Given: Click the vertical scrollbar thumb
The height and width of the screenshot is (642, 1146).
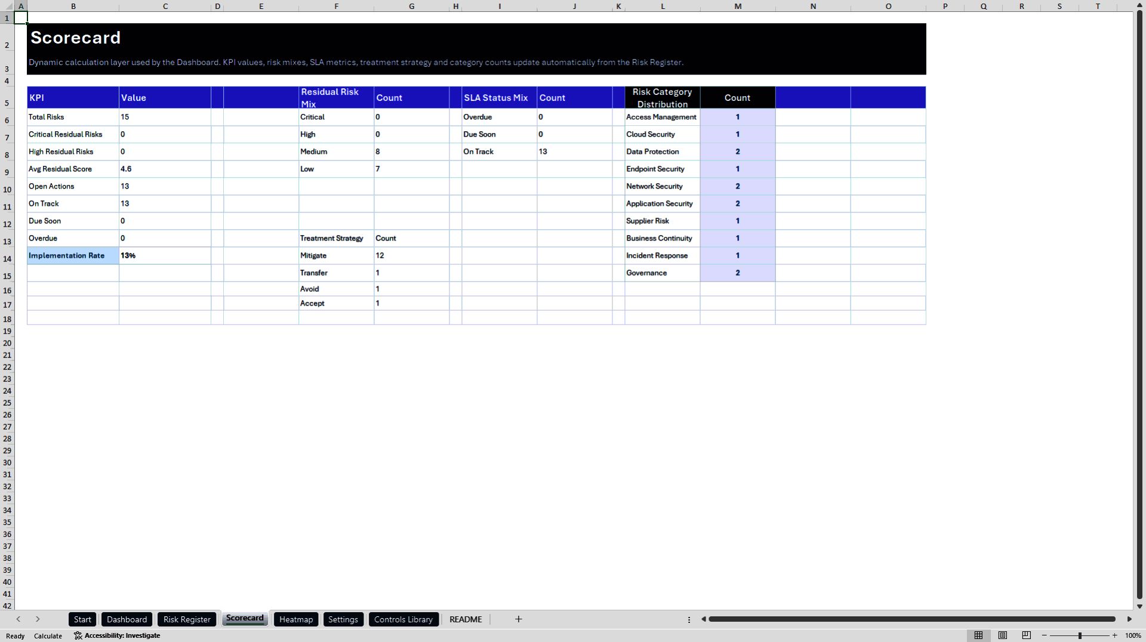Looking at the screenshot, I should coord(1139,304).
